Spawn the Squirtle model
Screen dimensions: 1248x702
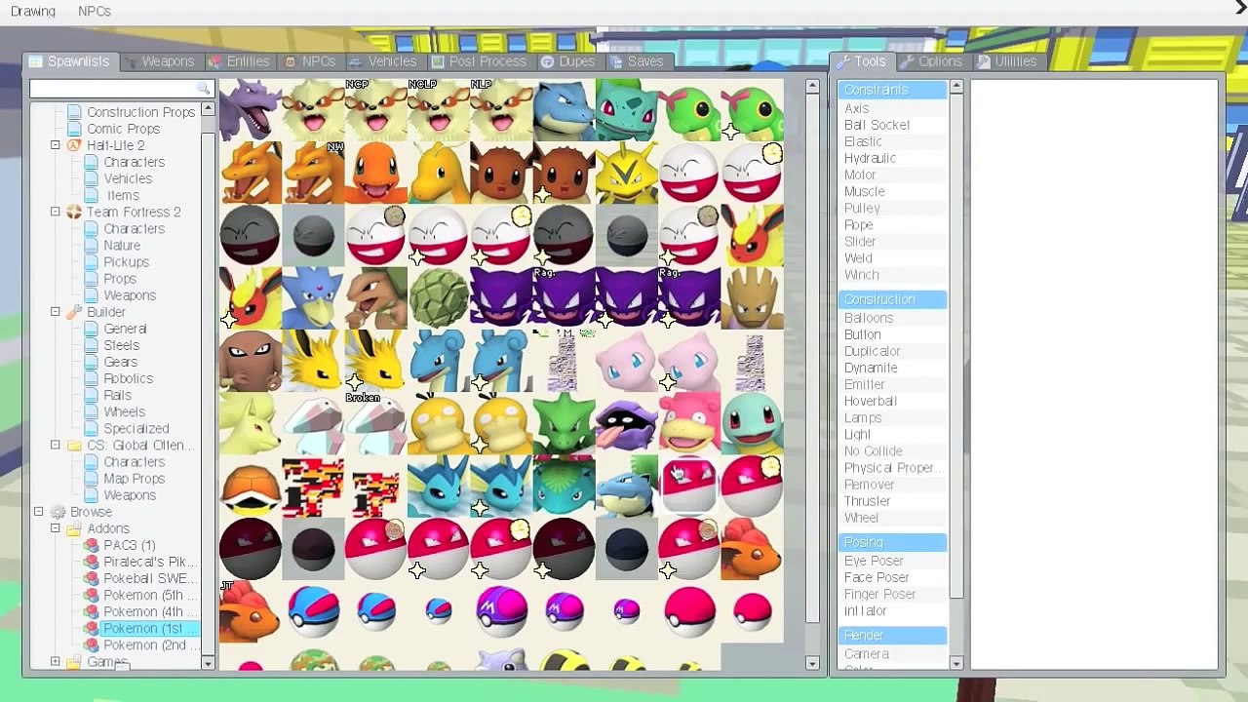pos(752,423)
